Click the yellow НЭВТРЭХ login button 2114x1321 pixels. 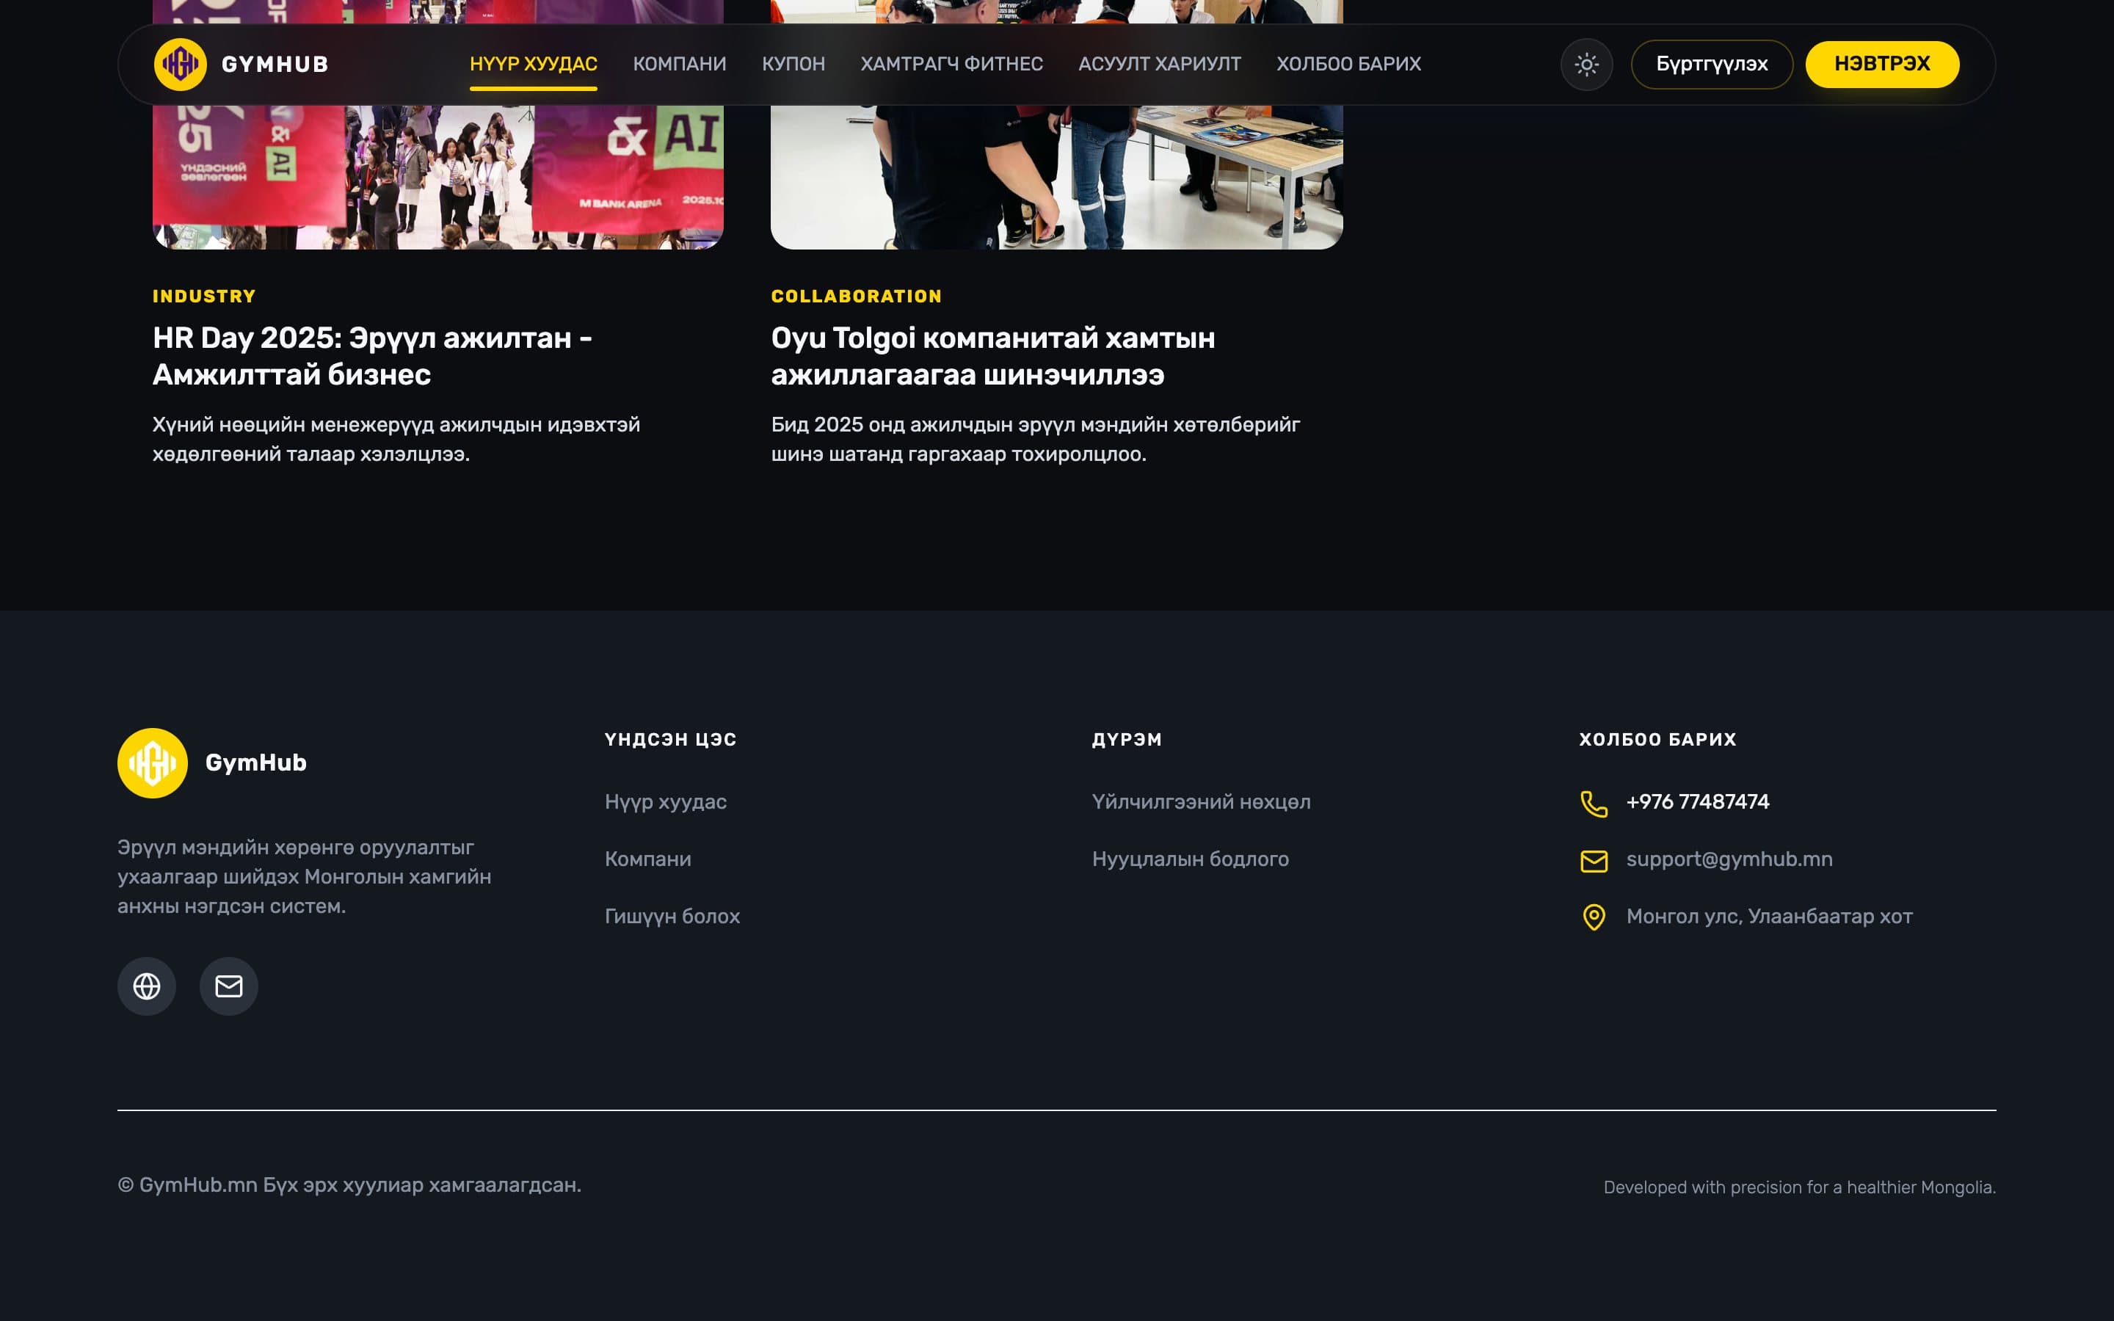click(x=1881, y=65)
